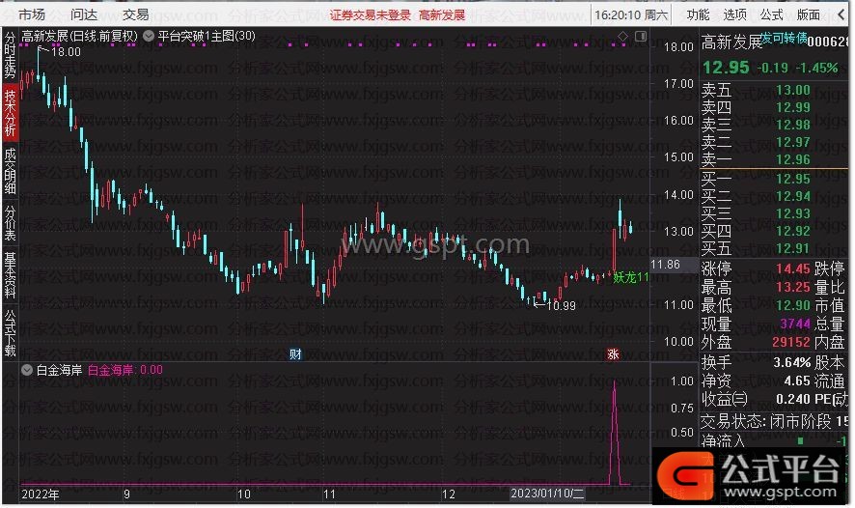Click the pink 白金海岸 spike peak
Screen dimensions: 855x508
click(x=615, y=383)
